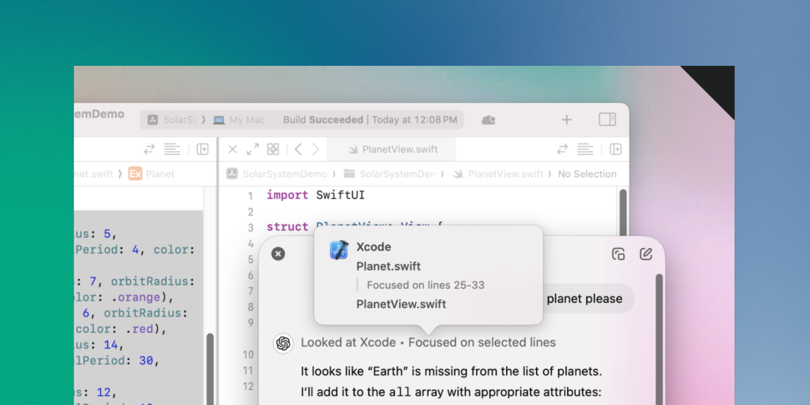Click the ChatGPT panel vertical scrollbar
810x405 pixels.
pos(659,339)
